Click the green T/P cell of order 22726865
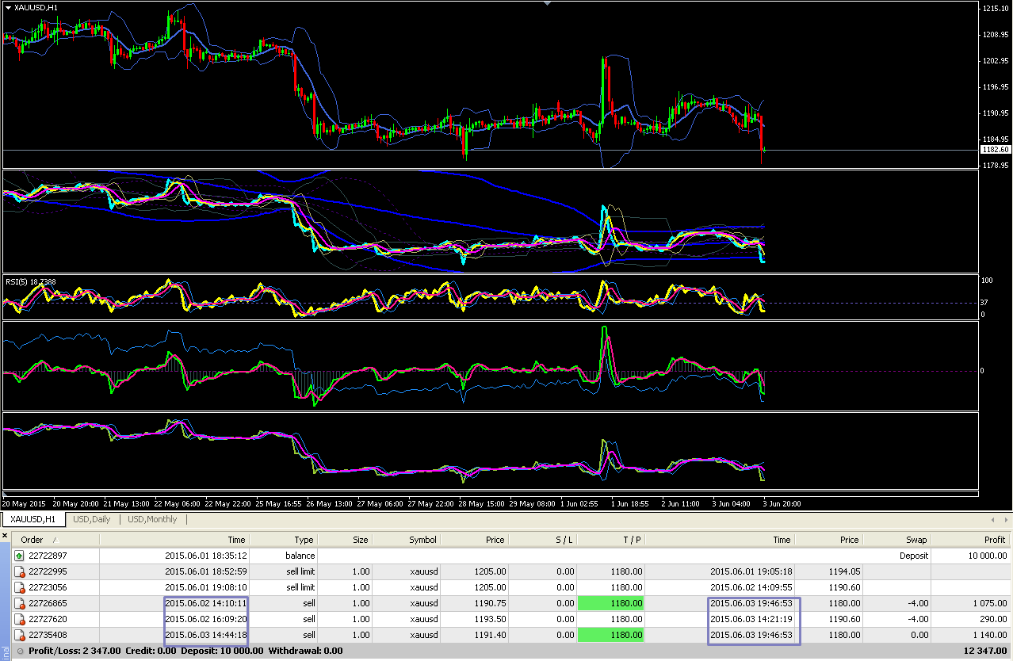This screenshot has height=661, width=1013. coord(611,603)
